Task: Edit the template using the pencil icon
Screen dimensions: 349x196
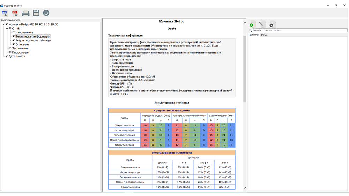Action: (262, 24)
